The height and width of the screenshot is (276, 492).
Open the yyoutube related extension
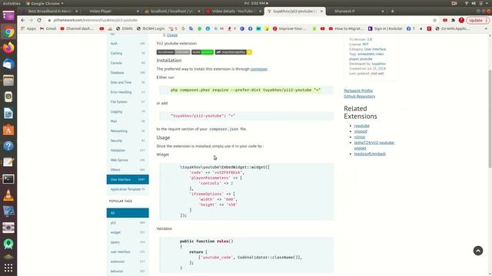[x=362, y=126]
